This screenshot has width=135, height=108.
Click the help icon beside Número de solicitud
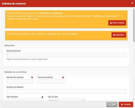click(x=32, y=77)
